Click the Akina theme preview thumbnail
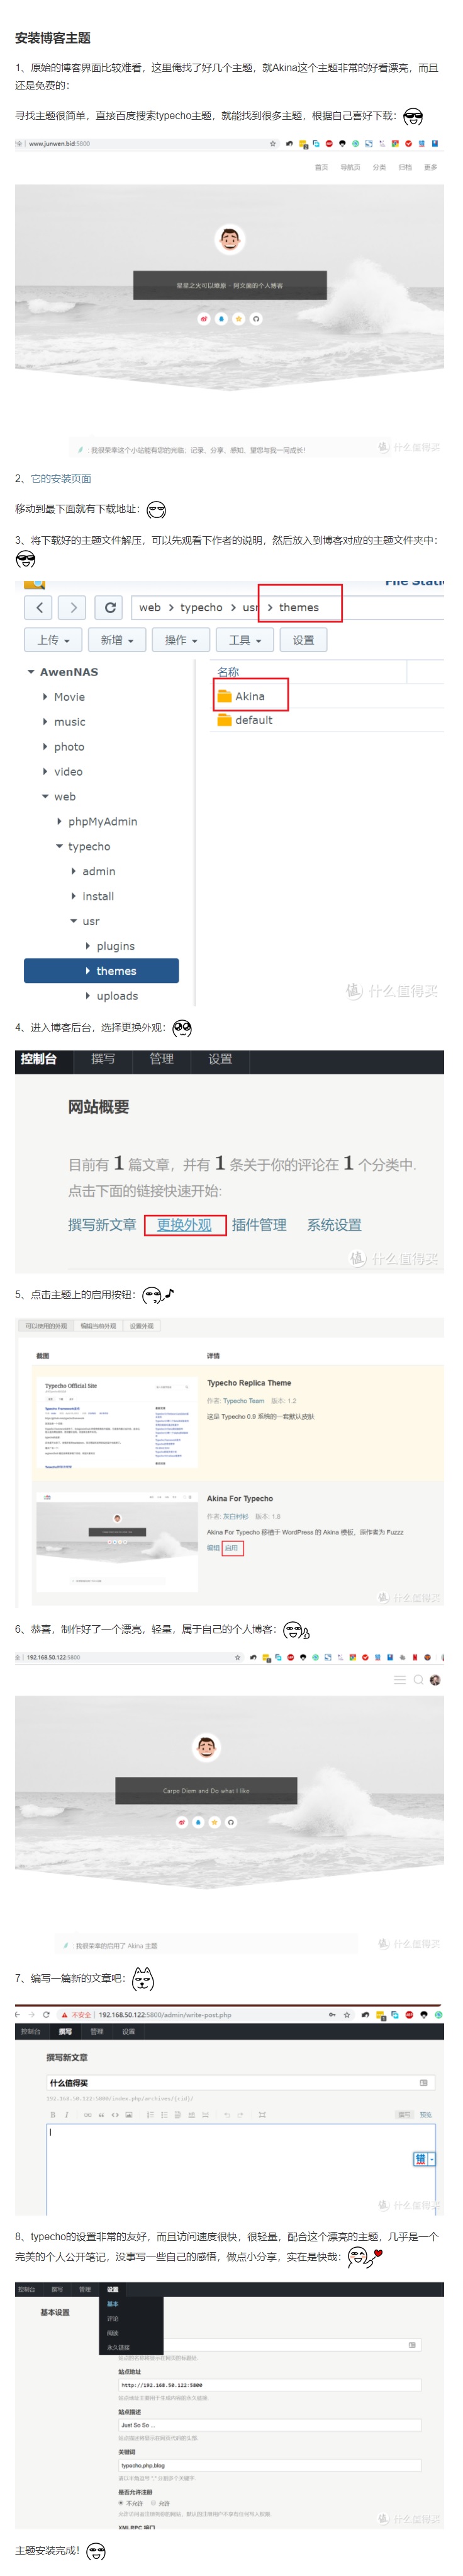The height and width of the screenshot is (2576, 463). (x=116, y=1542)
